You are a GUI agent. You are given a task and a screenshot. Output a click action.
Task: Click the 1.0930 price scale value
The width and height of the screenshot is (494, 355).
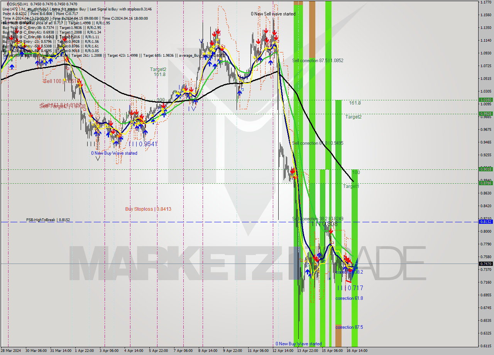(486, 53)
